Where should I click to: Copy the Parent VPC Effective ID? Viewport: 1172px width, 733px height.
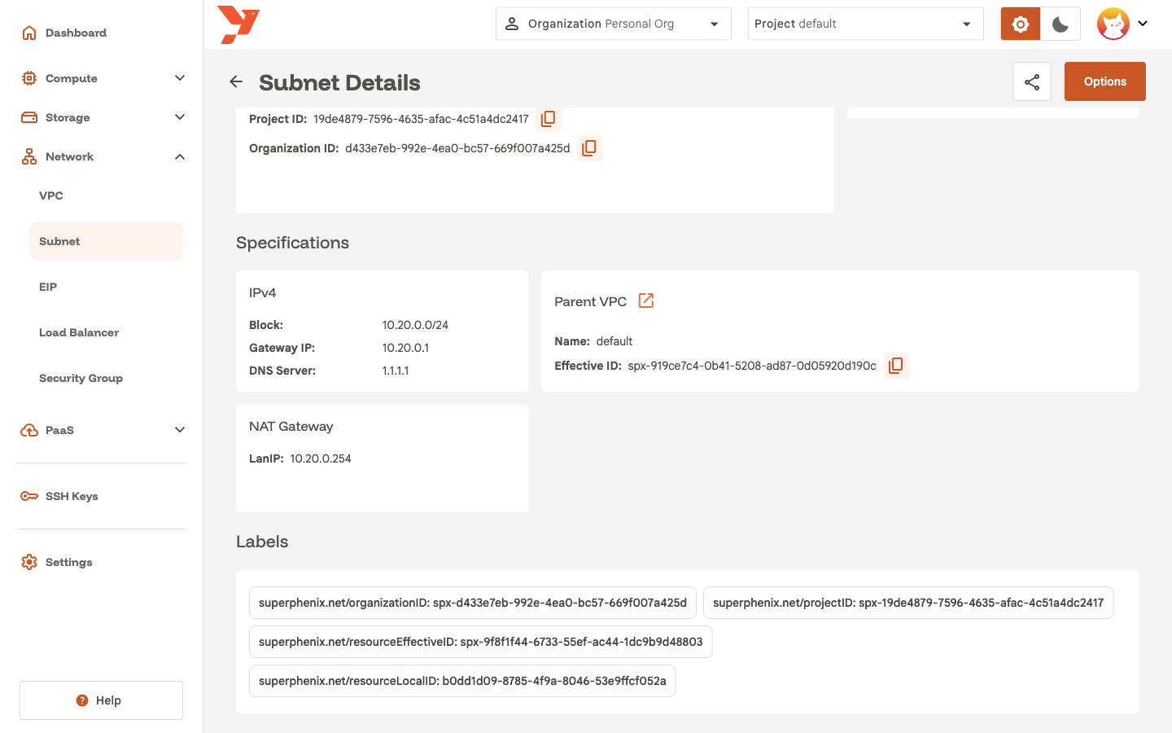tap(896, 366)
